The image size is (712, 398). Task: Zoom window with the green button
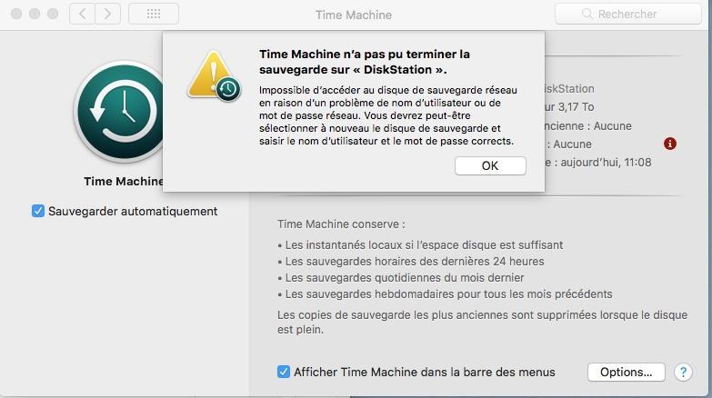[x=52, y=15]
